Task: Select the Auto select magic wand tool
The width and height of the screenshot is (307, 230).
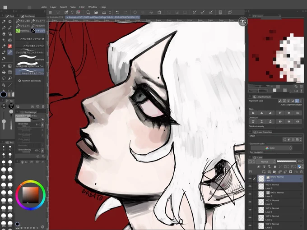Action: [4, 66]
